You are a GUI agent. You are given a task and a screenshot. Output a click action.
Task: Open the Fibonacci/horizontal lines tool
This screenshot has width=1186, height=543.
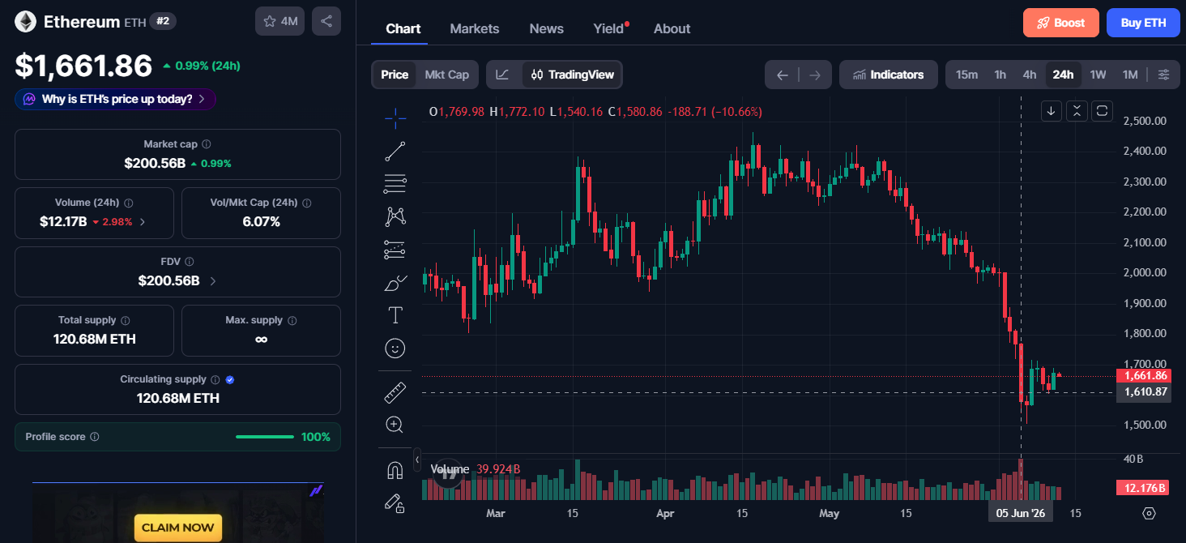tap(395, 183)
